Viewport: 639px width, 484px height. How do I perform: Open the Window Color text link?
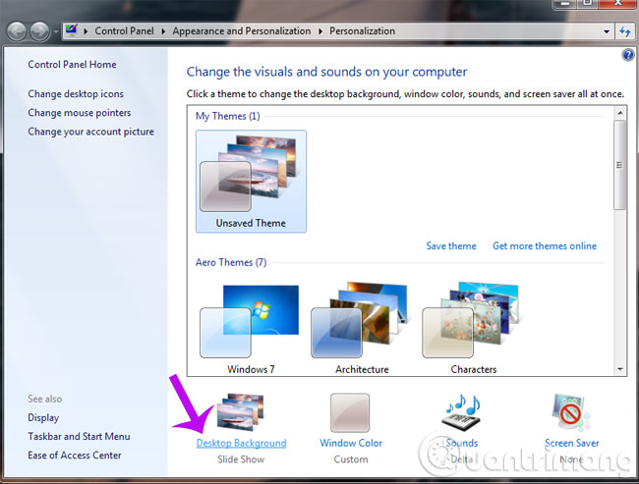click(x=351, y=443)
